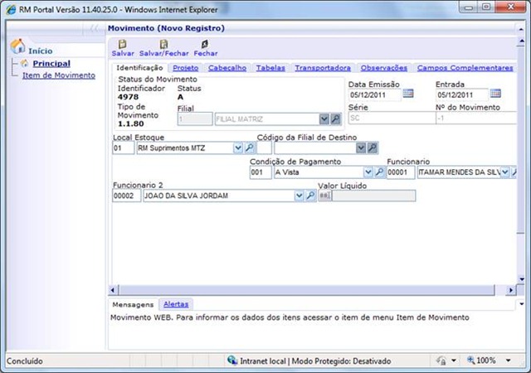Click the Fechar toolbar icon
The width and height of the screenshot is (531, 373).
(205, 44)
